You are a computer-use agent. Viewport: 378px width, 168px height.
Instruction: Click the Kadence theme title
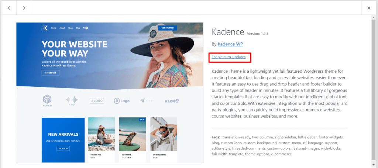[228, 32]
